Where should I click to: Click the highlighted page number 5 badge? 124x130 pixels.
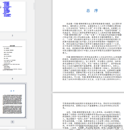(x=12, y=122)
